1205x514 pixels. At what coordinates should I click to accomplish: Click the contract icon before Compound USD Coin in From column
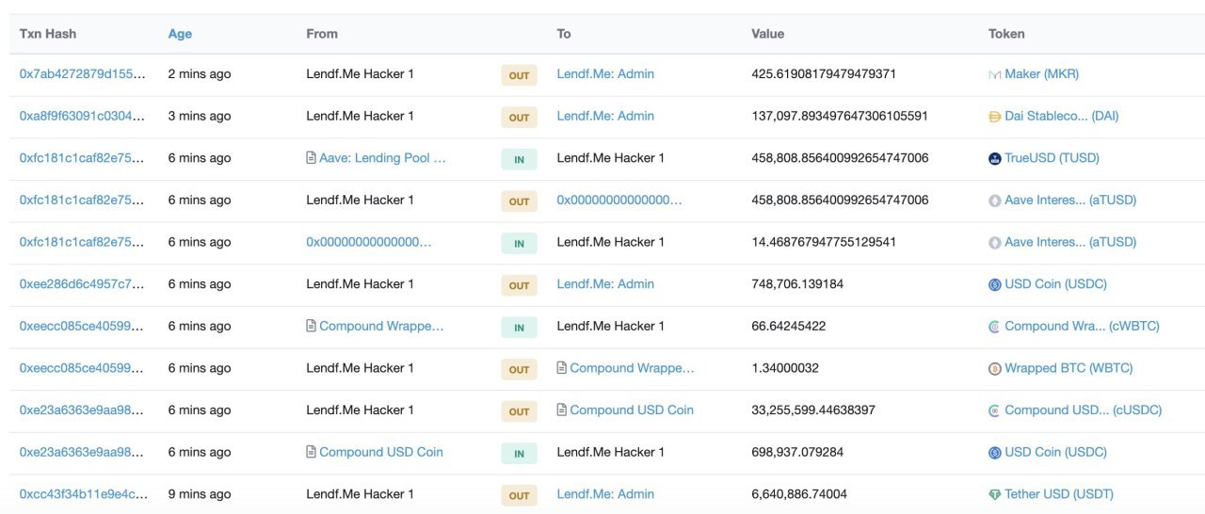click(x=312, y=453)
